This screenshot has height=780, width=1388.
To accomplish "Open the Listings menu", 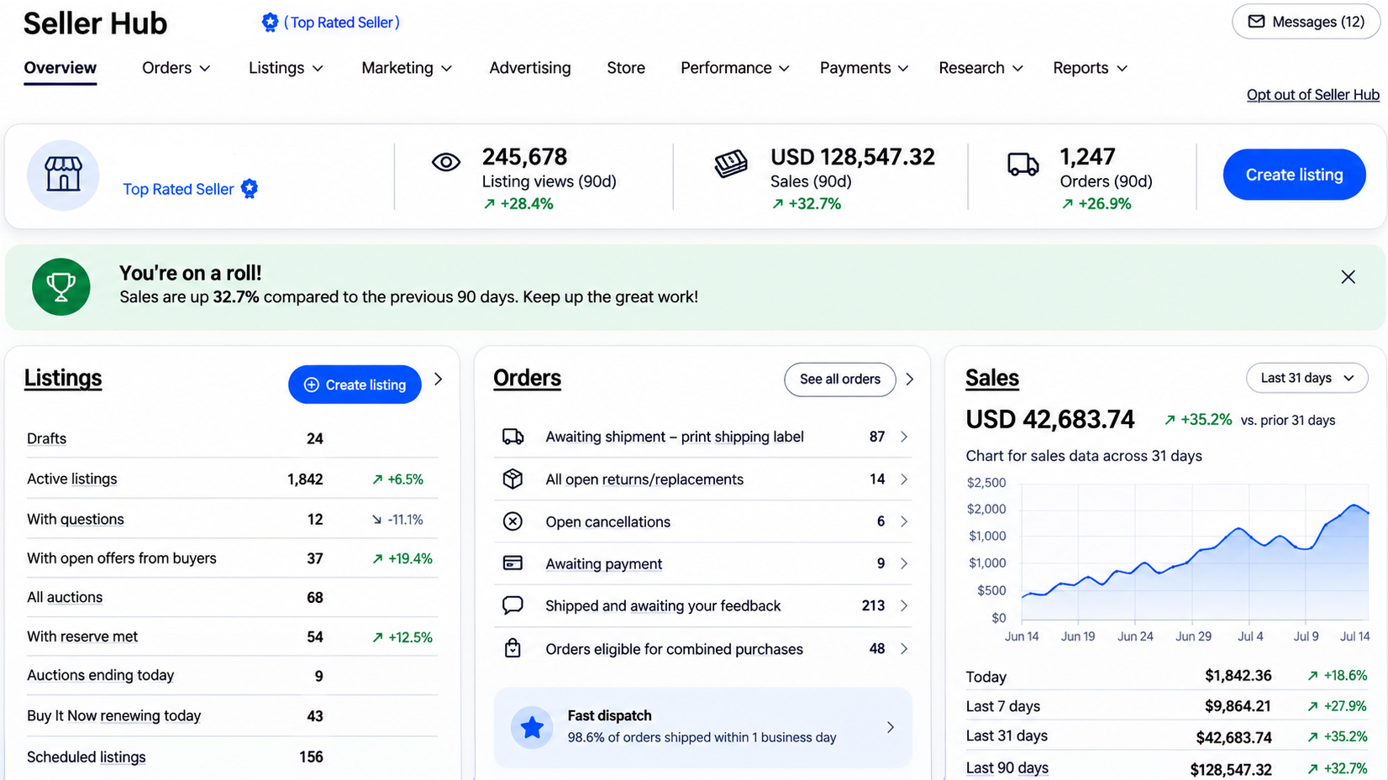I will pyautogui.click(x=286, y=68).
